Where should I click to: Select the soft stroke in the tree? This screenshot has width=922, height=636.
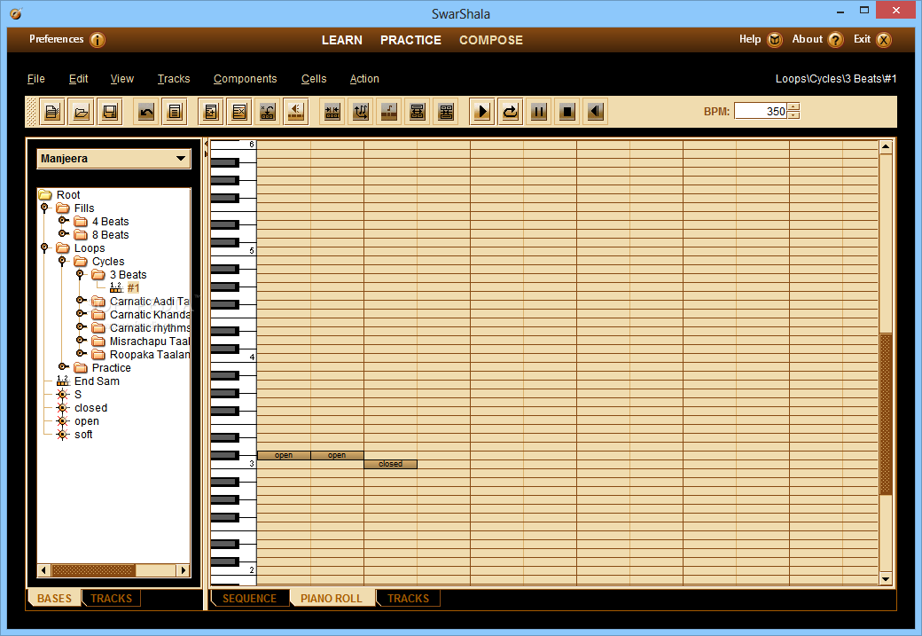pos(83,434)
